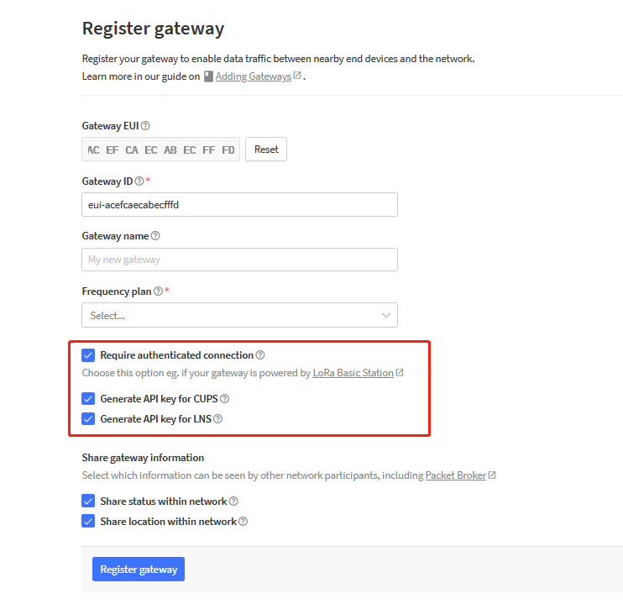Click help icon beside CUPS API key

[224, 399]
